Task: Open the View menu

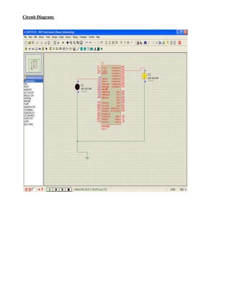Action: click(30, 37)
